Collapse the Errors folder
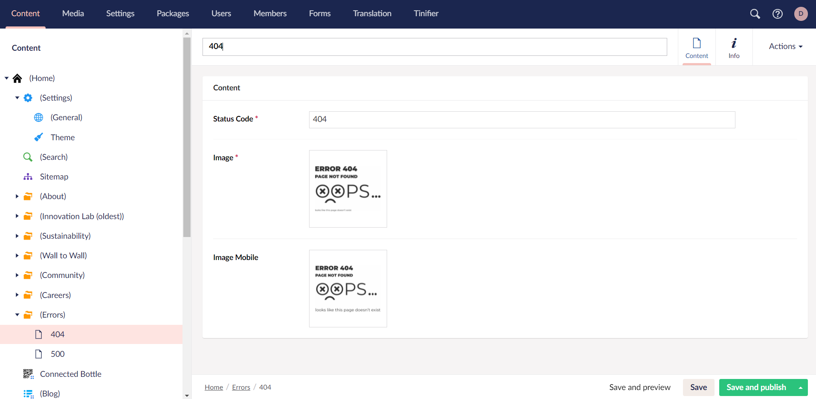The width and height of the screenshot is (816, 399). point(17,315)
